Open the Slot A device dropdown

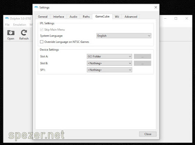110,56
